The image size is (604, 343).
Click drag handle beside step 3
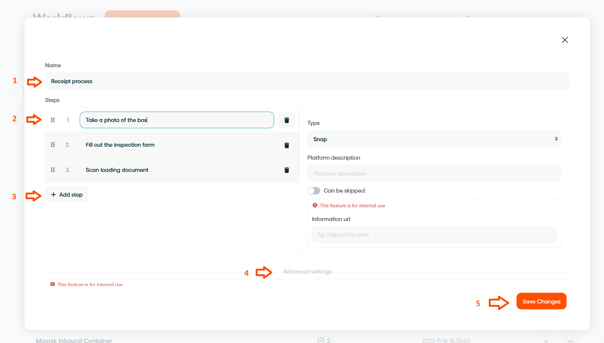[x=53, y=170]
